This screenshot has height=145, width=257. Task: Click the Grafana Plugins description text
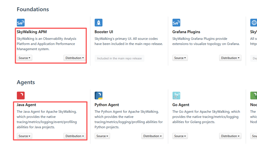tap(206, 41)
